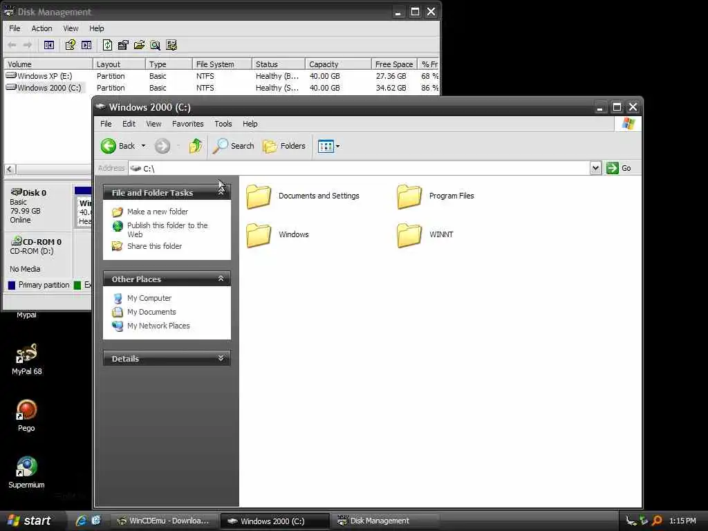
Task: Open the Action menu in Disk Management
Action: point(41,28)
